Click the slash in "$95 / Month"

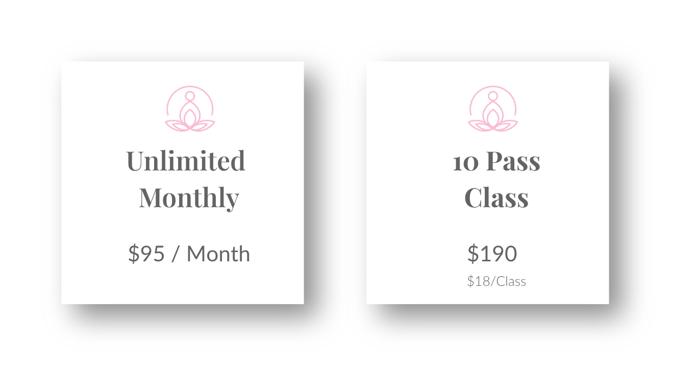[x=176, y=254]
